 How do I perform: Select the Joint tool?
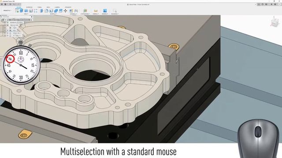76,11
